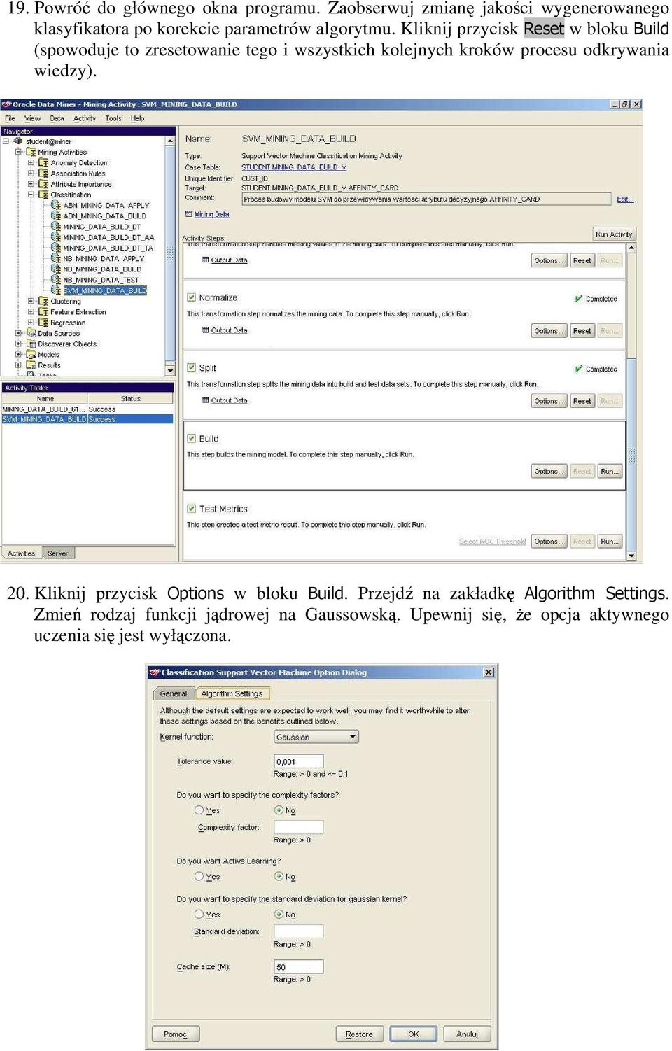672x1051 pixels.
Task: Collapse the Classification tree node
Action: [31, 195]
